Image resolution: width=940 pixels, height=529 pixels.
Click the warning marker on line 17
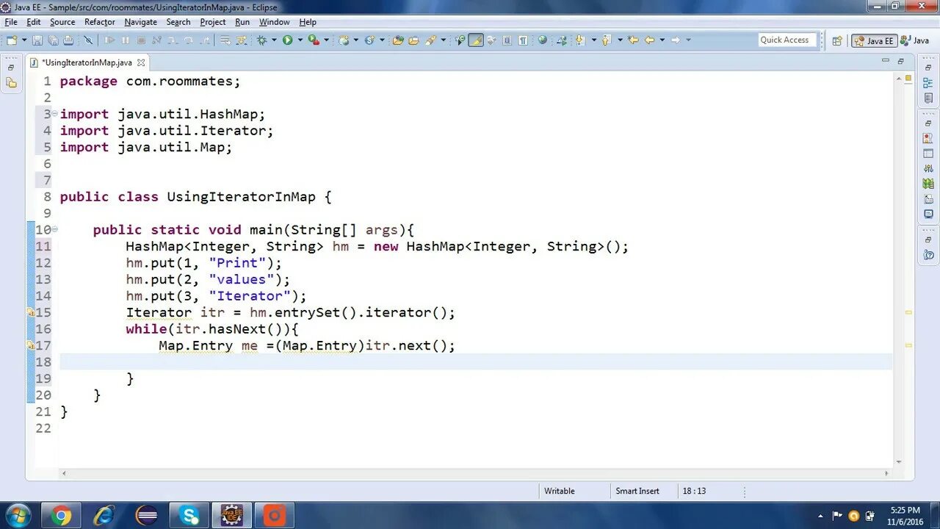[x=31, y=345]
